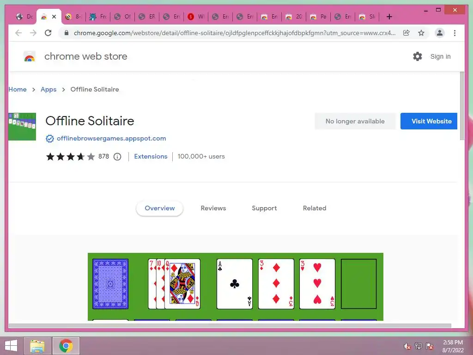This screenshot has width=473, height=355.
Task: Switch to the 'Pa' web store tab
Action: pos(319,17)
